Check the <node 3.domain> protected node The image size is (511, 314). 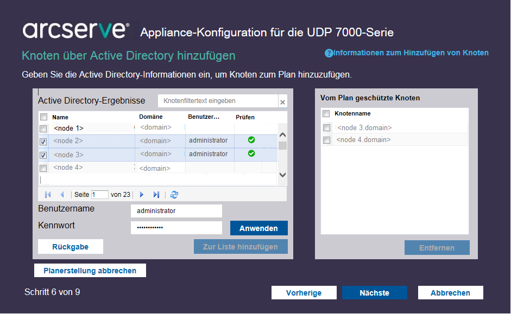pyautogui.click(x=326, y=127)
